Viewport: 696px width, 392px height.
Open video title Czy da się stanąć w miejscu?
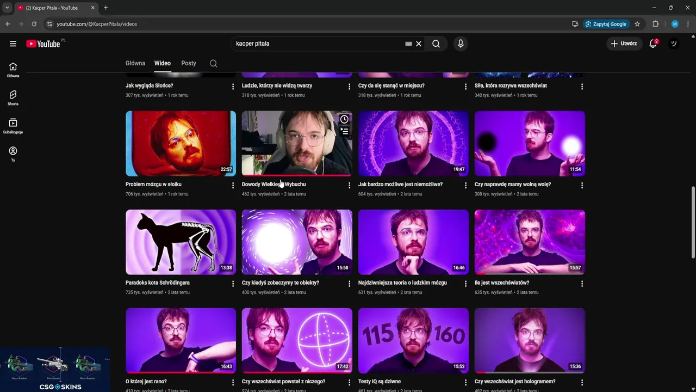391,86
